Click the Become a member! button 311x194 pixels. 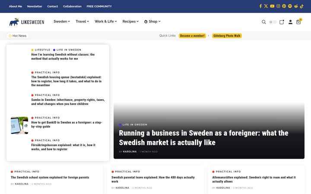192,36
